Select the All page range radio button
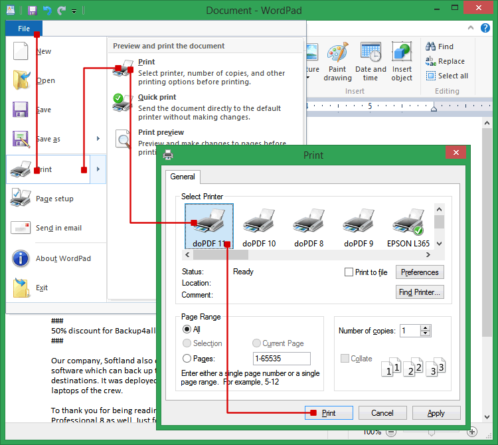The width and height of the screenshot is (498, 445). 187,329
